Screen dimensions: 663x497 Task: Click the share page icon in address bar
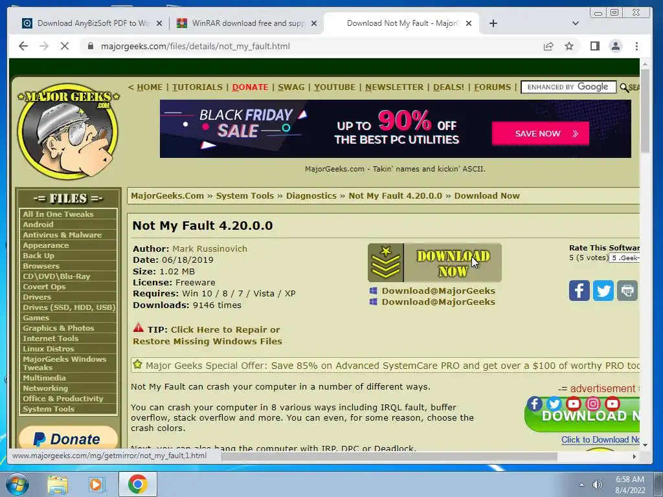[x=548, y=46]
